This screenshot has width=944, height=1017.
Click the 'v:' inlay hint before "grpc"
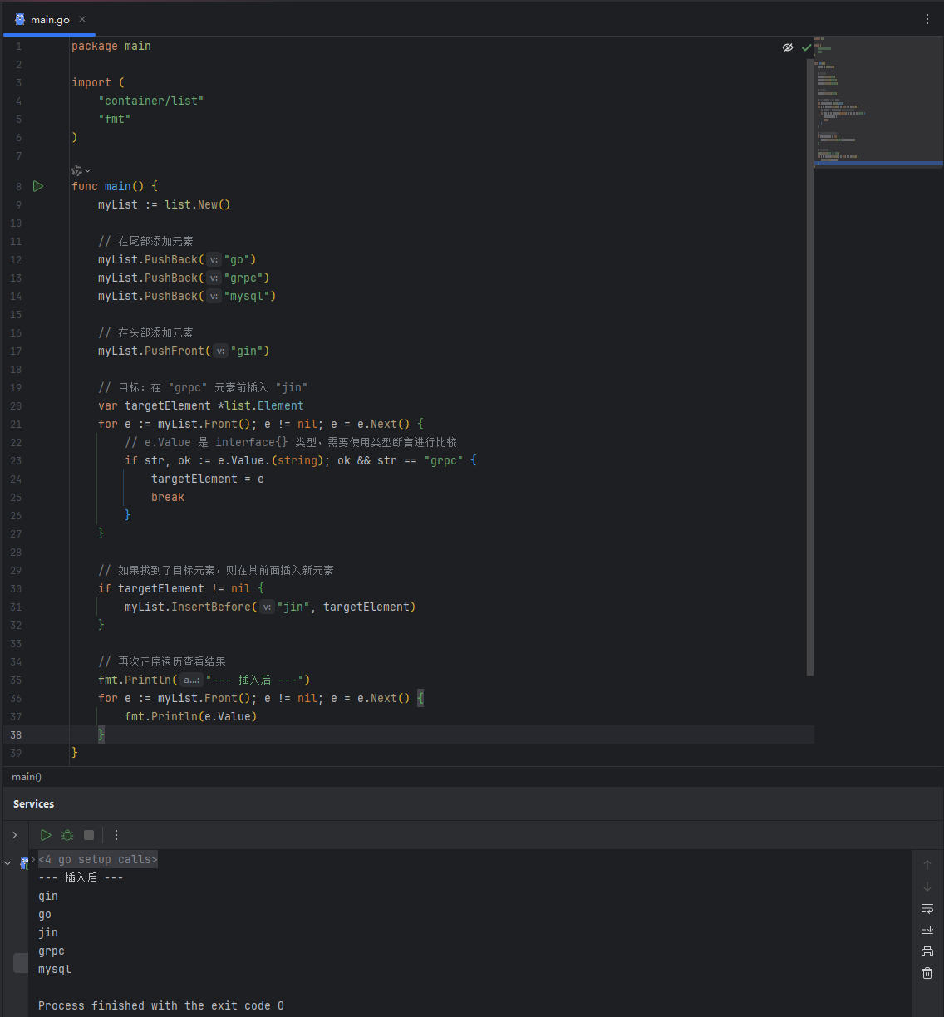[214, 278]
